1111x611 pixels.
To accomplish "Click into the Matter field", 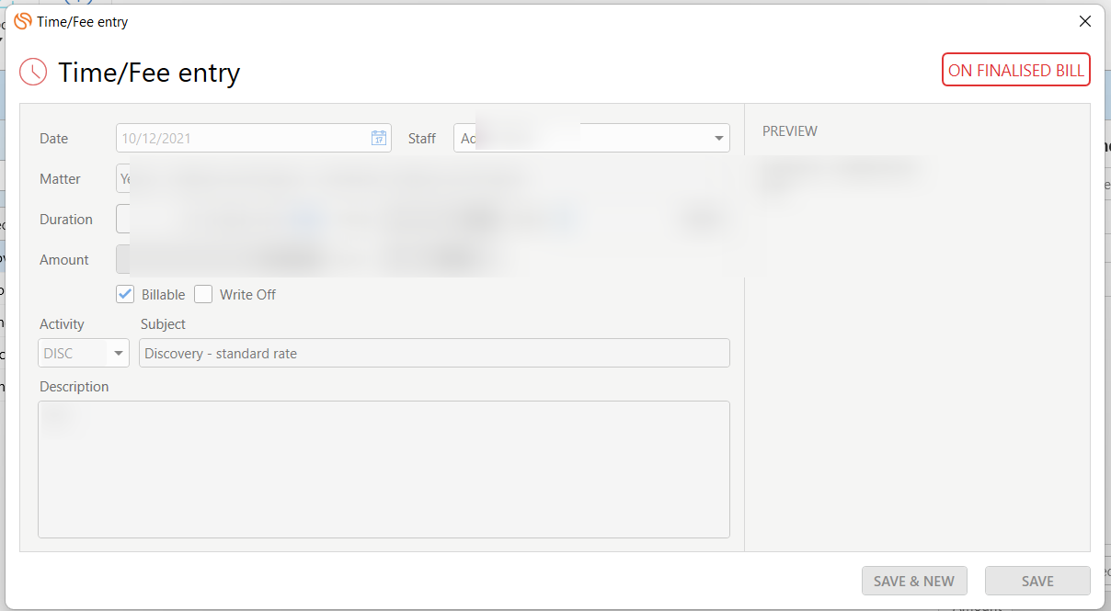I will point(123,178).
